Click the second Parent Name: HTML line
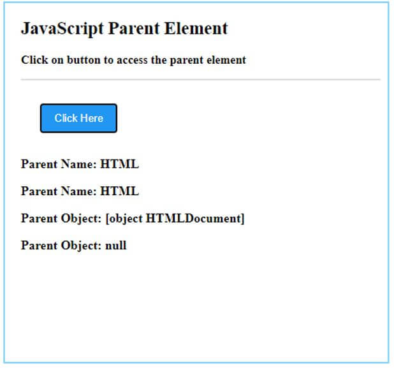This screenshot has height=370, width=394. click(80, 191)
